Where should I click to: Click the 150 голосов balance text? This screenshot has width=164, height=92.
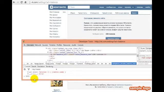click(x=110, y=34)
